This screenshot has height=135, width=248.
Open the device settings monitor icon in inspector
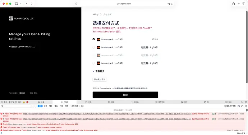click(19, 102)
